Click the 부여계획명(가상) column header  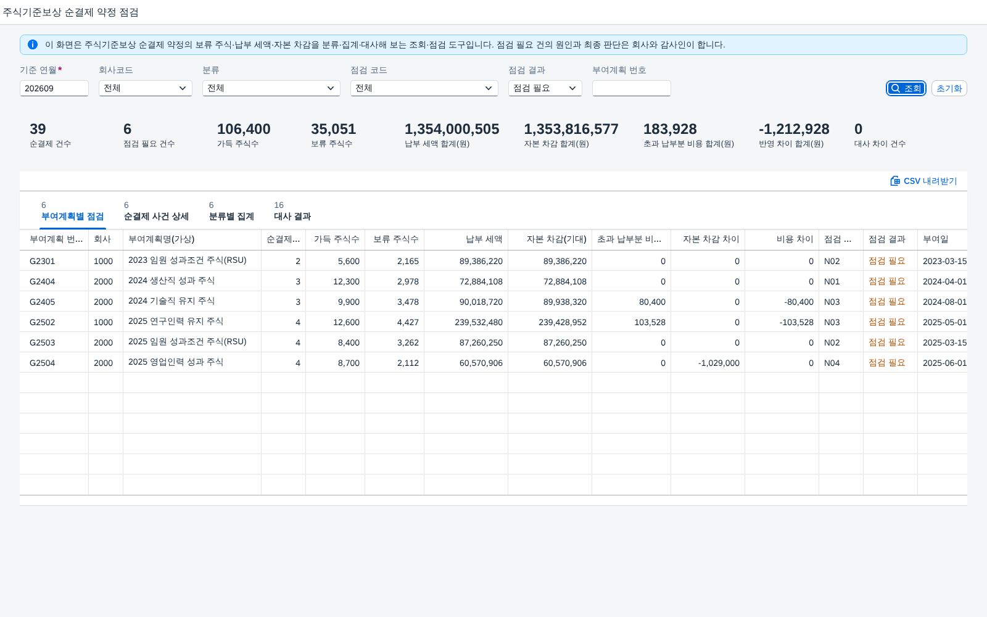pyautogui.click(x=192, y=239)
